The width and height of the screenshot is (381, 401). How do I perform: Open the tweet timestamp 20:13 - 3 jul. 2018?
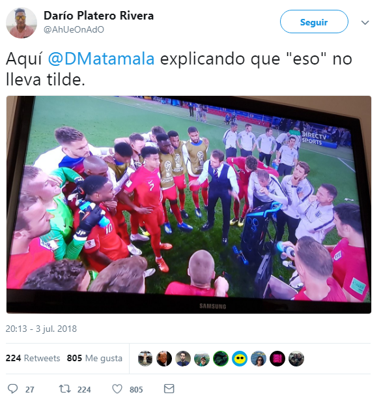tap(41, 329)
